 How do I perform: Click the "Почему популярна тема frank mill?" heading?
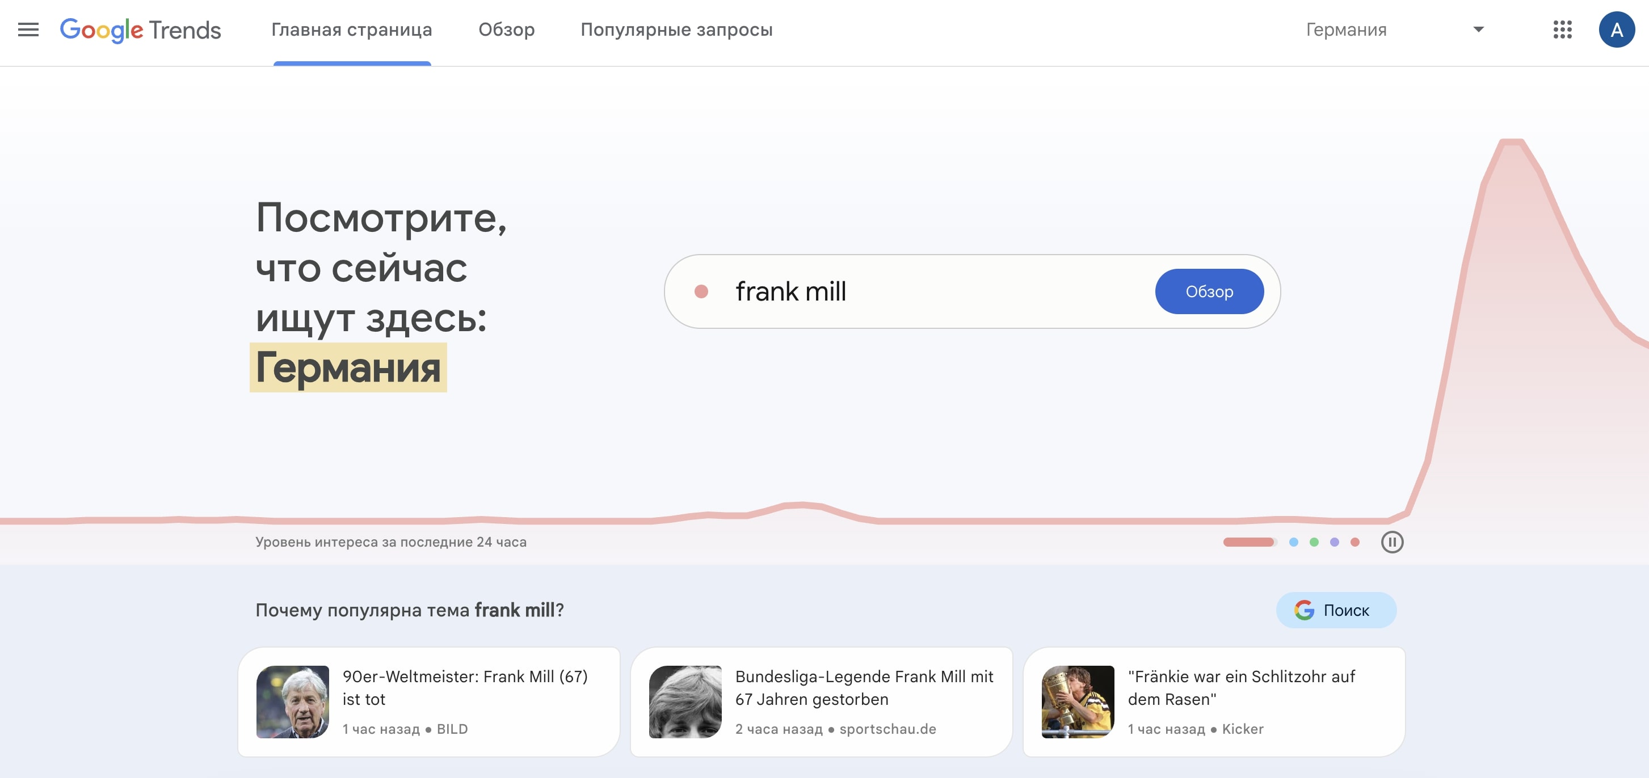[409, 610]
